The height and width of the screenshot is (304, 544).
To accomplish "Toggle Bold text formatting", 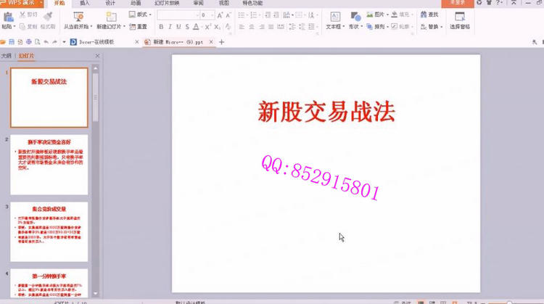I will 161,27.
